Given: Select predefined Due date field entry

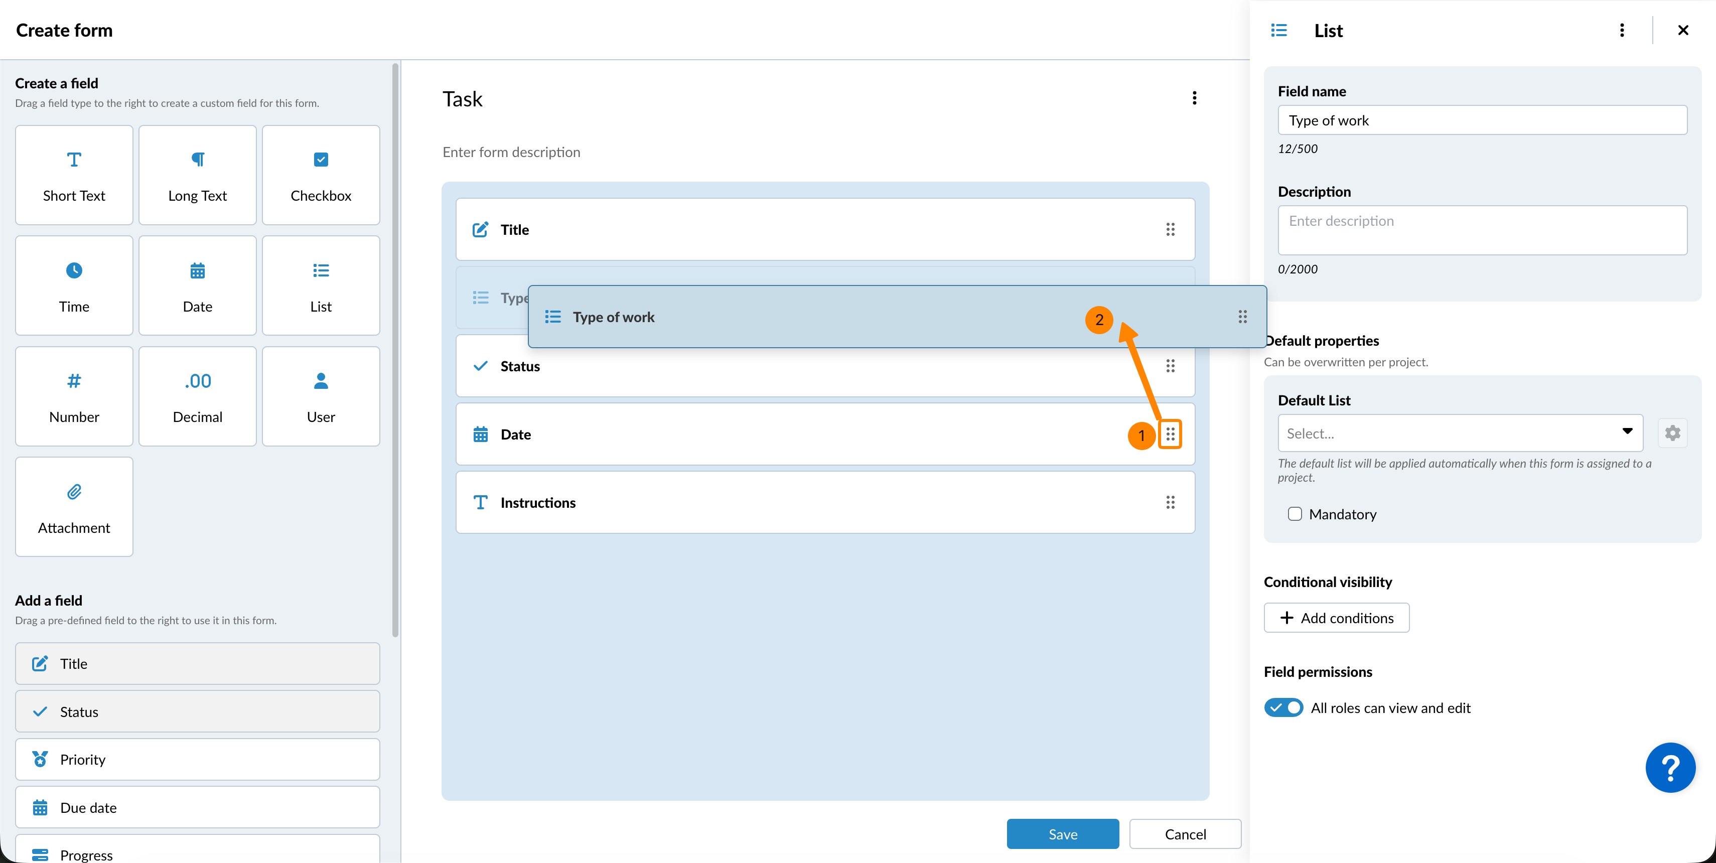Looking at the screenshot, I should pos(197,808).
